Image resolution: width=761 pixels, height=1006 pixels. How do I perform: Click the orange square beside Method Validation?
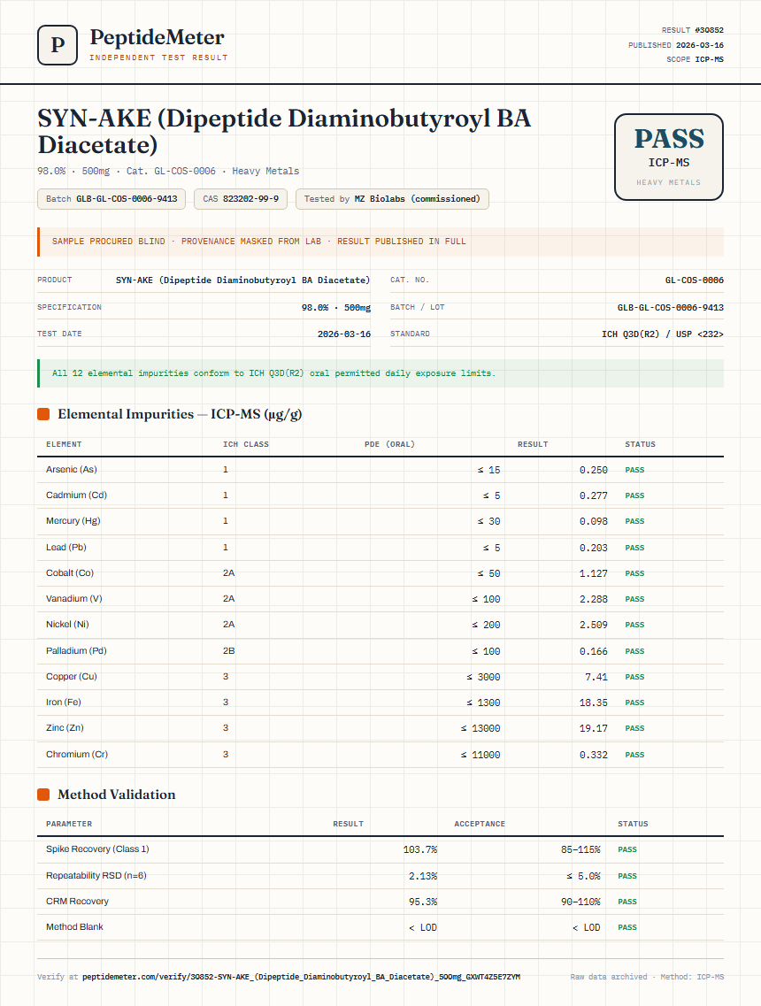(43, 795)
